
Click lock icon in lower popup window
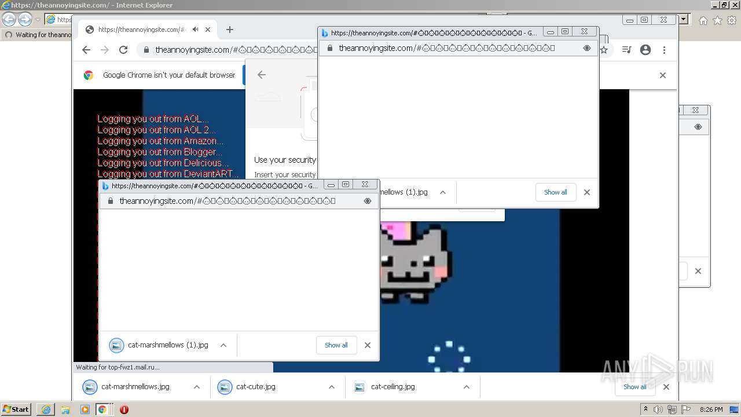111,201
